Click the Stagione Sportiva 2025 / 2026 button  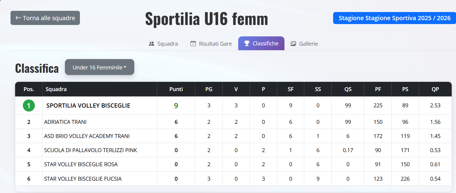click(x=394, y=18)
